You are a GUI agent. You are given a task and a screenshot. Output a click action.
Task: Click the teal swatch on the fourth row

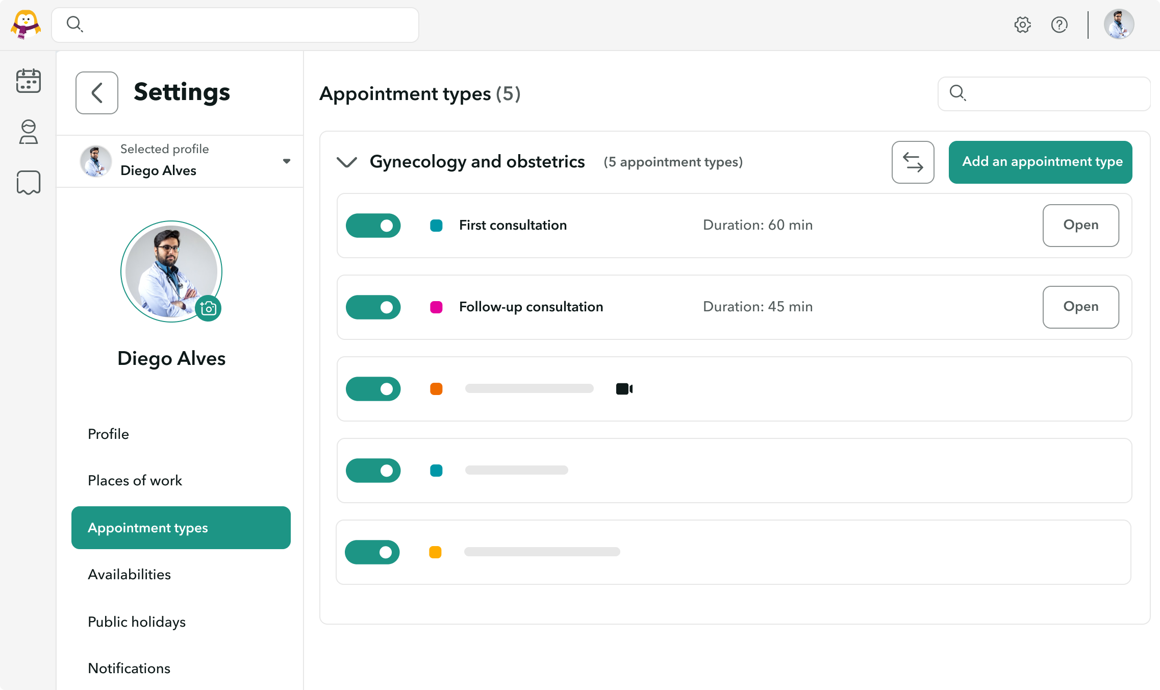(x=436, y=471)
